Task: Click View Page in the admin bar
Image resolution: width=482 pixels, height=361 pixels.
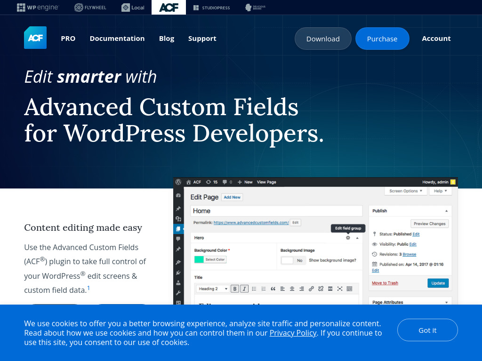Action: point(266,182)
